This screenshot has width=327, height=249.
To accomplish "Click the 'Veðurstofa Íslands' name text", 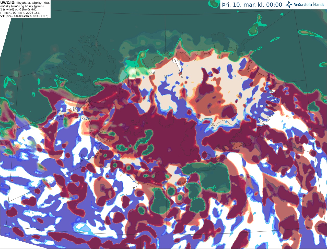I will pos(309,5).
